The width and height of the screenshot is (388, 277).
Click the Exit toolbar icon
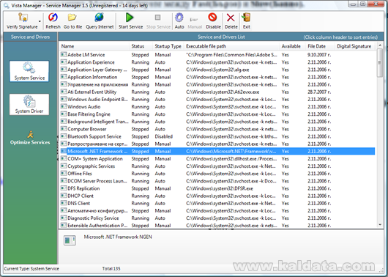pyautogui.click(x=246, y=17)
